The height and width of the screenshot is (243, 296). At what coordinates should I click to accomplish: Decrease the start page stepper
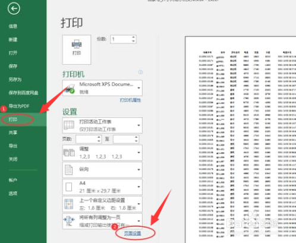click(99, 141)
